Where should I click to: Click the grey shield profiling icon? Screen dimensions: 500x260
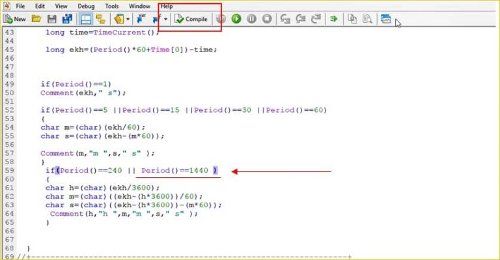[221, 19]
